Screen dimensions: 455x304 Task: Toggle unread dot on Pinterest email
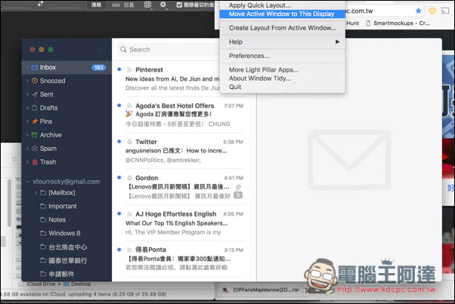[x=119, y=69]
